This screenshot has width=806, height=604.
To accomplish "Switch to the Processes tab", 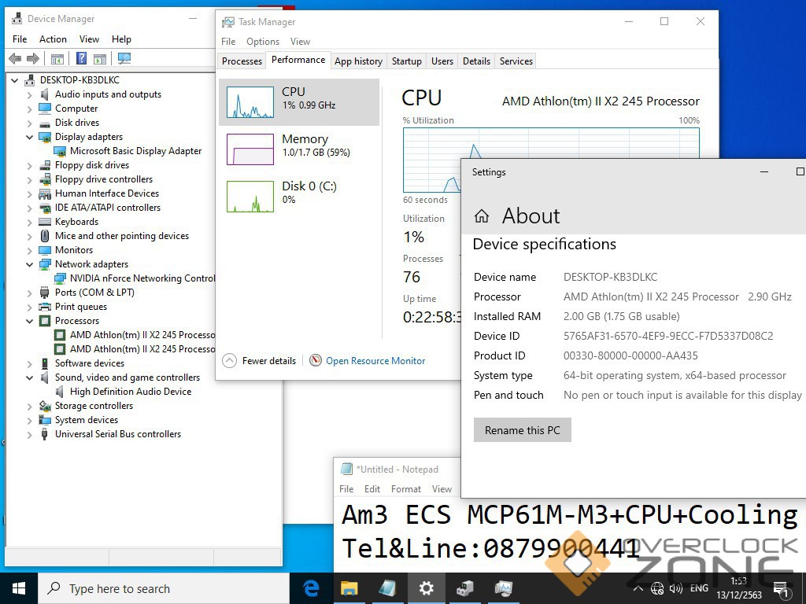I will (242, 61).
